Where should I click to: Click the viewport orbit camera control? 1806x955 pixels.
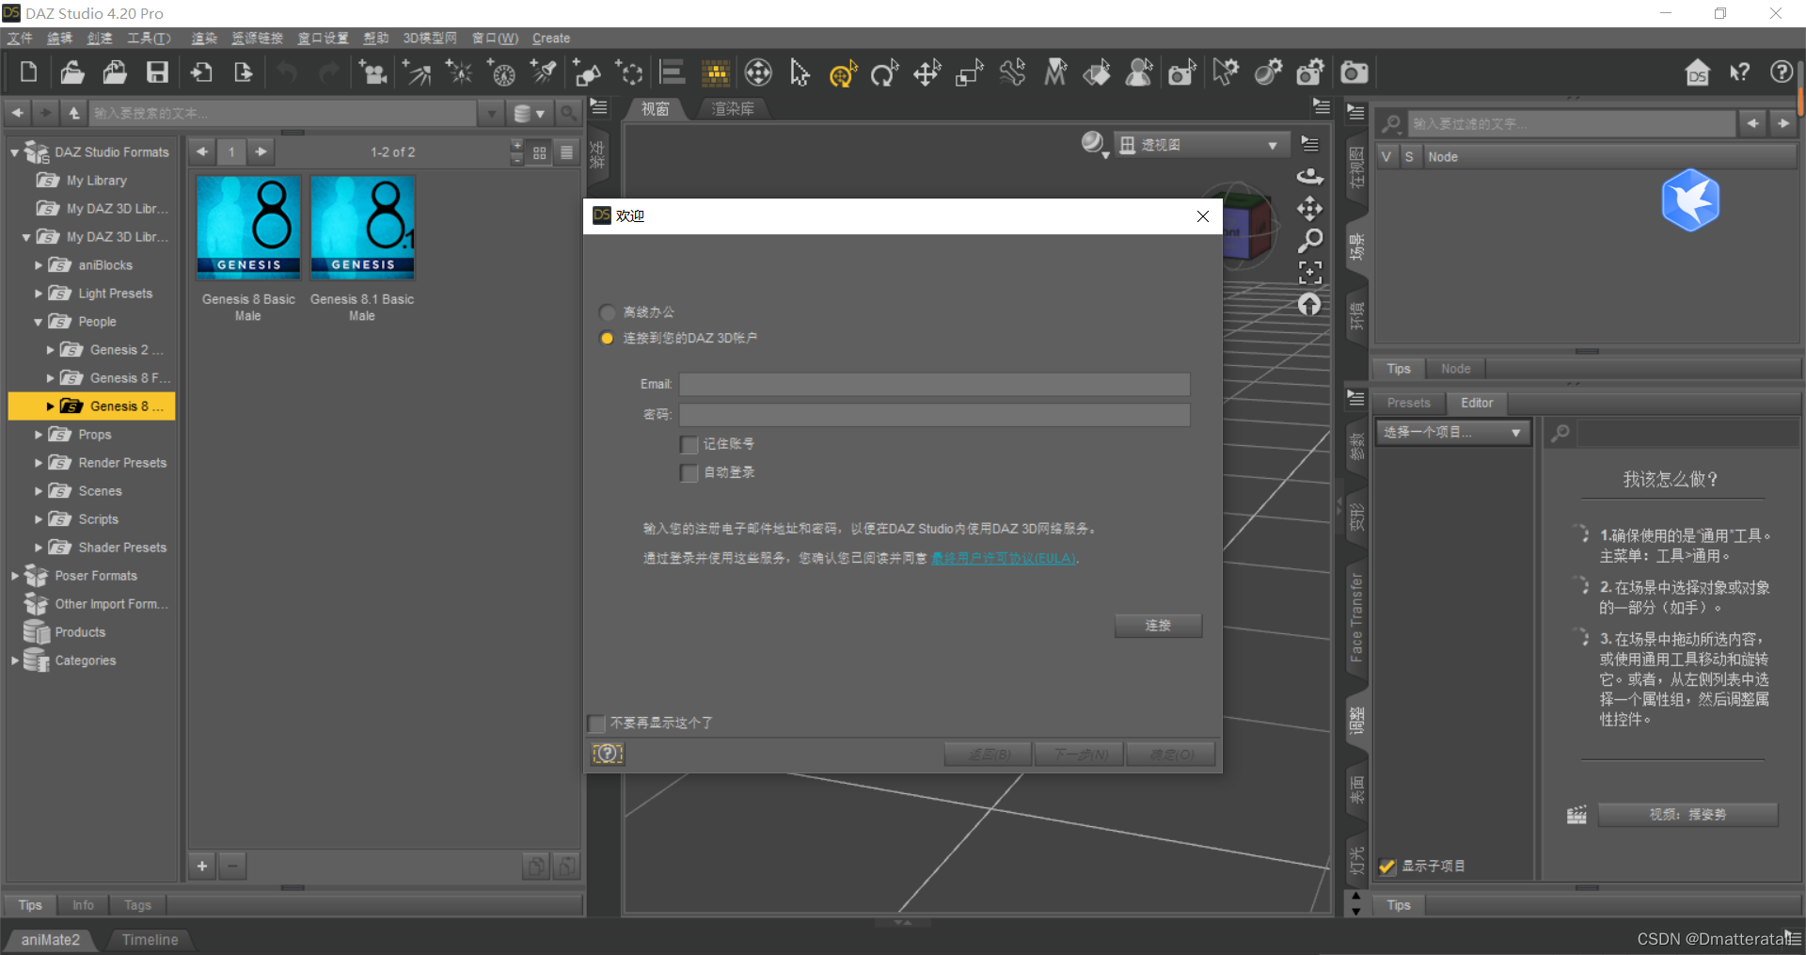point(1309,176)
